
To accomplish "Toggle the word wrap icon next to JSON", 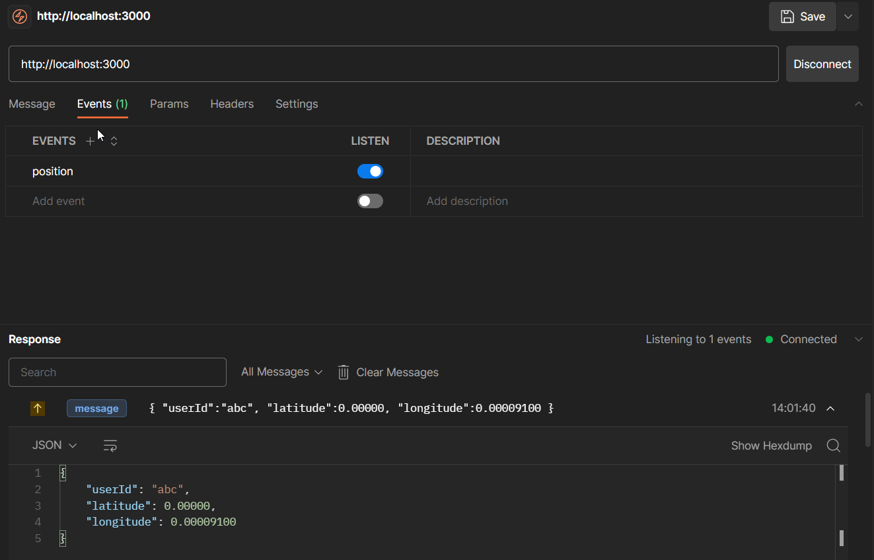I will tap(110, 446).
